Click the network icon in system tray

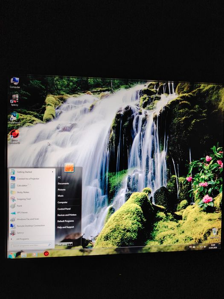point(201,247)
